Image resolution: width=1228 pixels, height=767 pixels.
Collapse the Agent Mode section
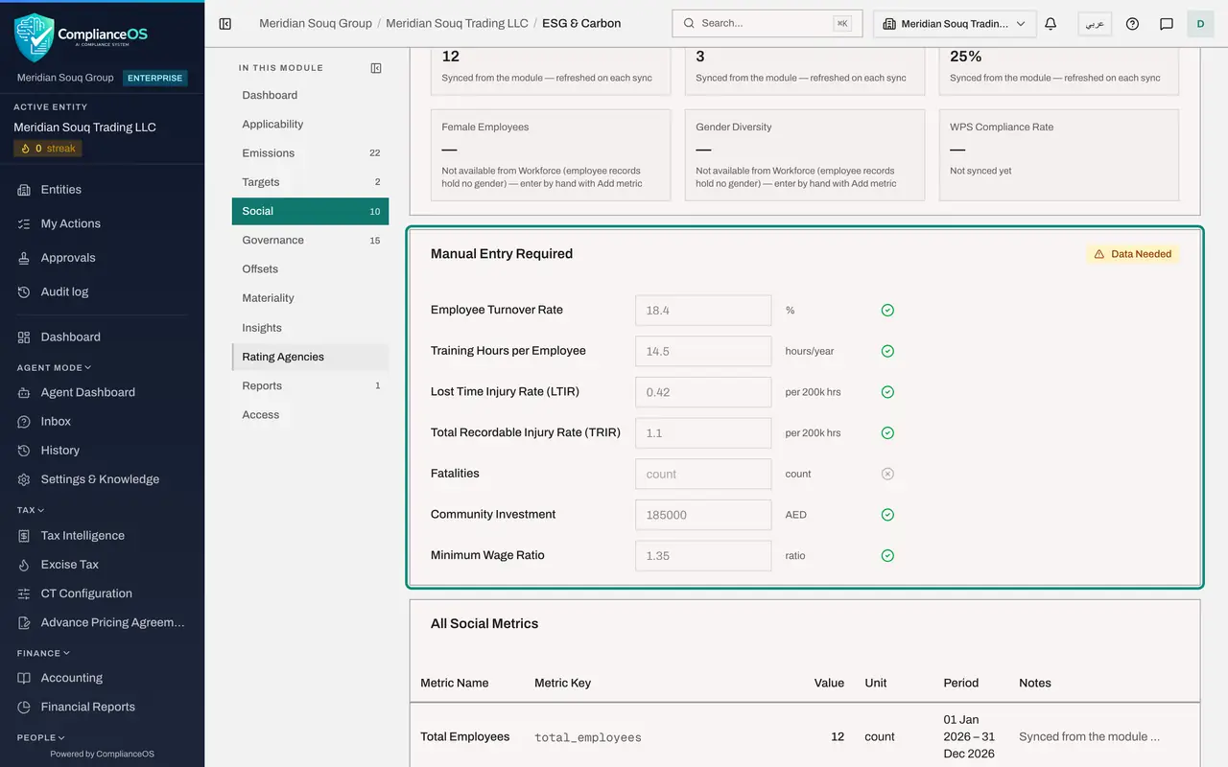[x=54, y=367]
